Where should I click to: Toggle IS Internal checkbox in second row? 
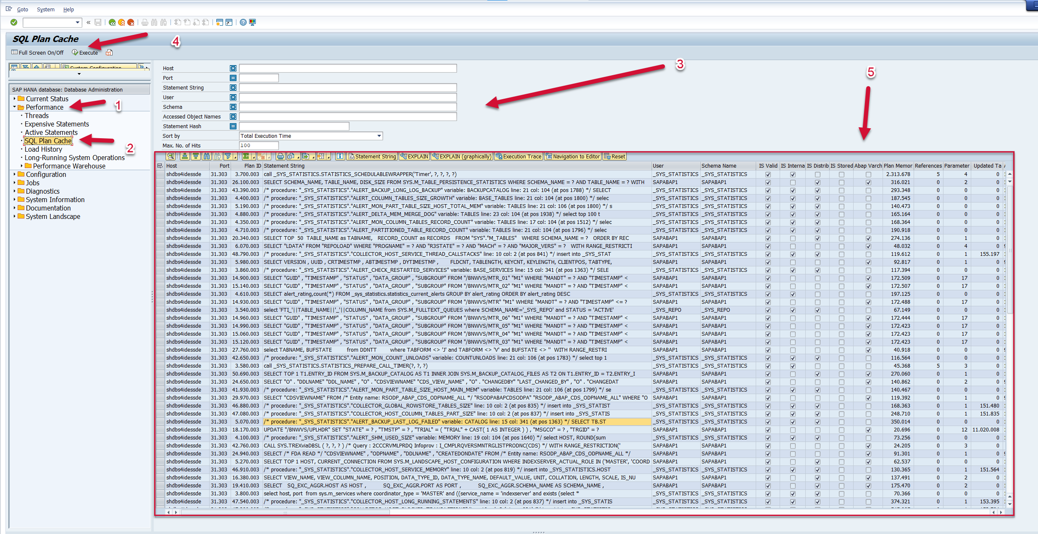click(x=793, y=182)
